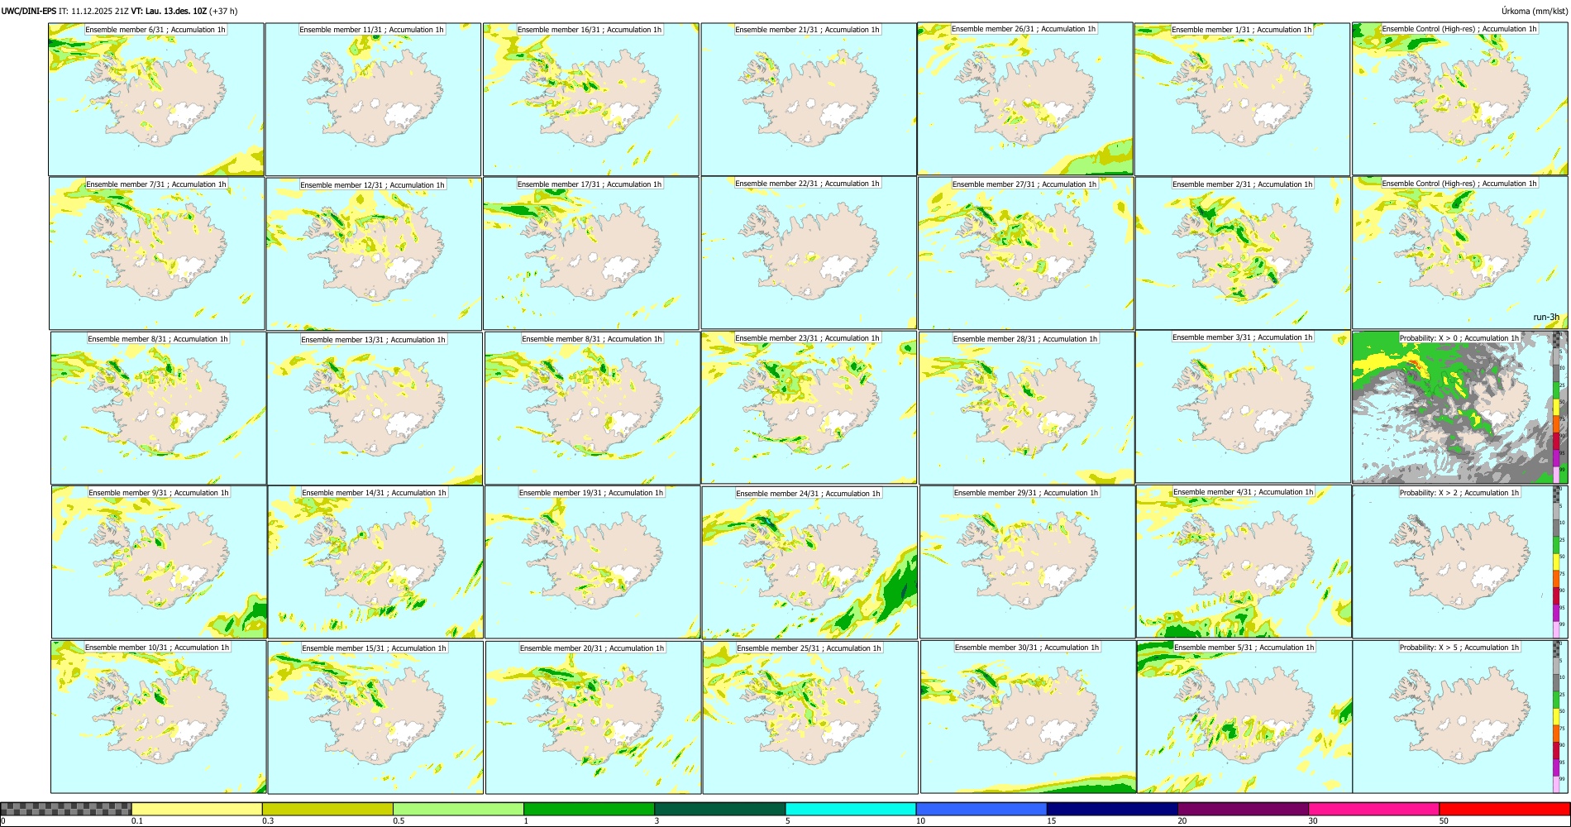Click the 'Ensemble member 5/31' label
The height and width of the screenshot is (827, 1571).
(x=1214, y=648)
